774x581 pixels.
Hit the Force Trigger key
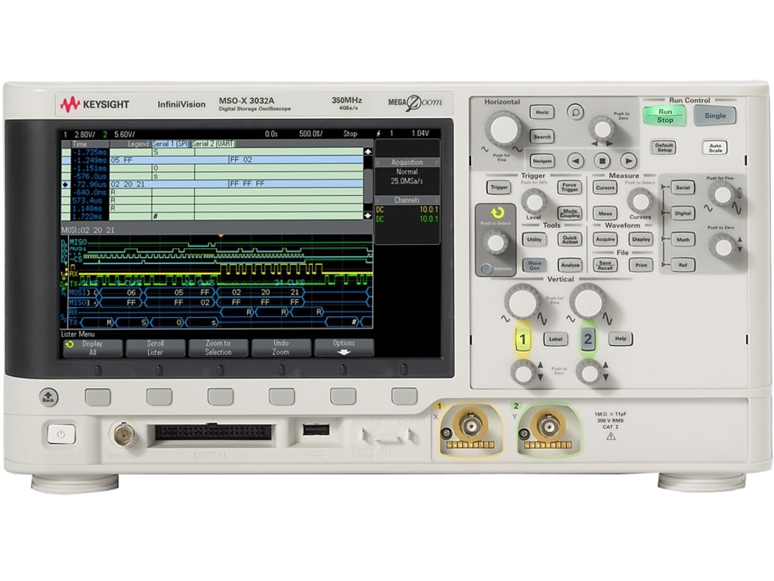click(x=570, y=188)
